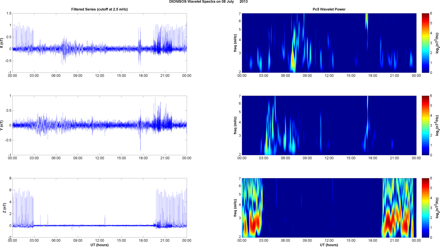Click 'freq (mHz)' label of Y spectrogram

pos(235,126)
